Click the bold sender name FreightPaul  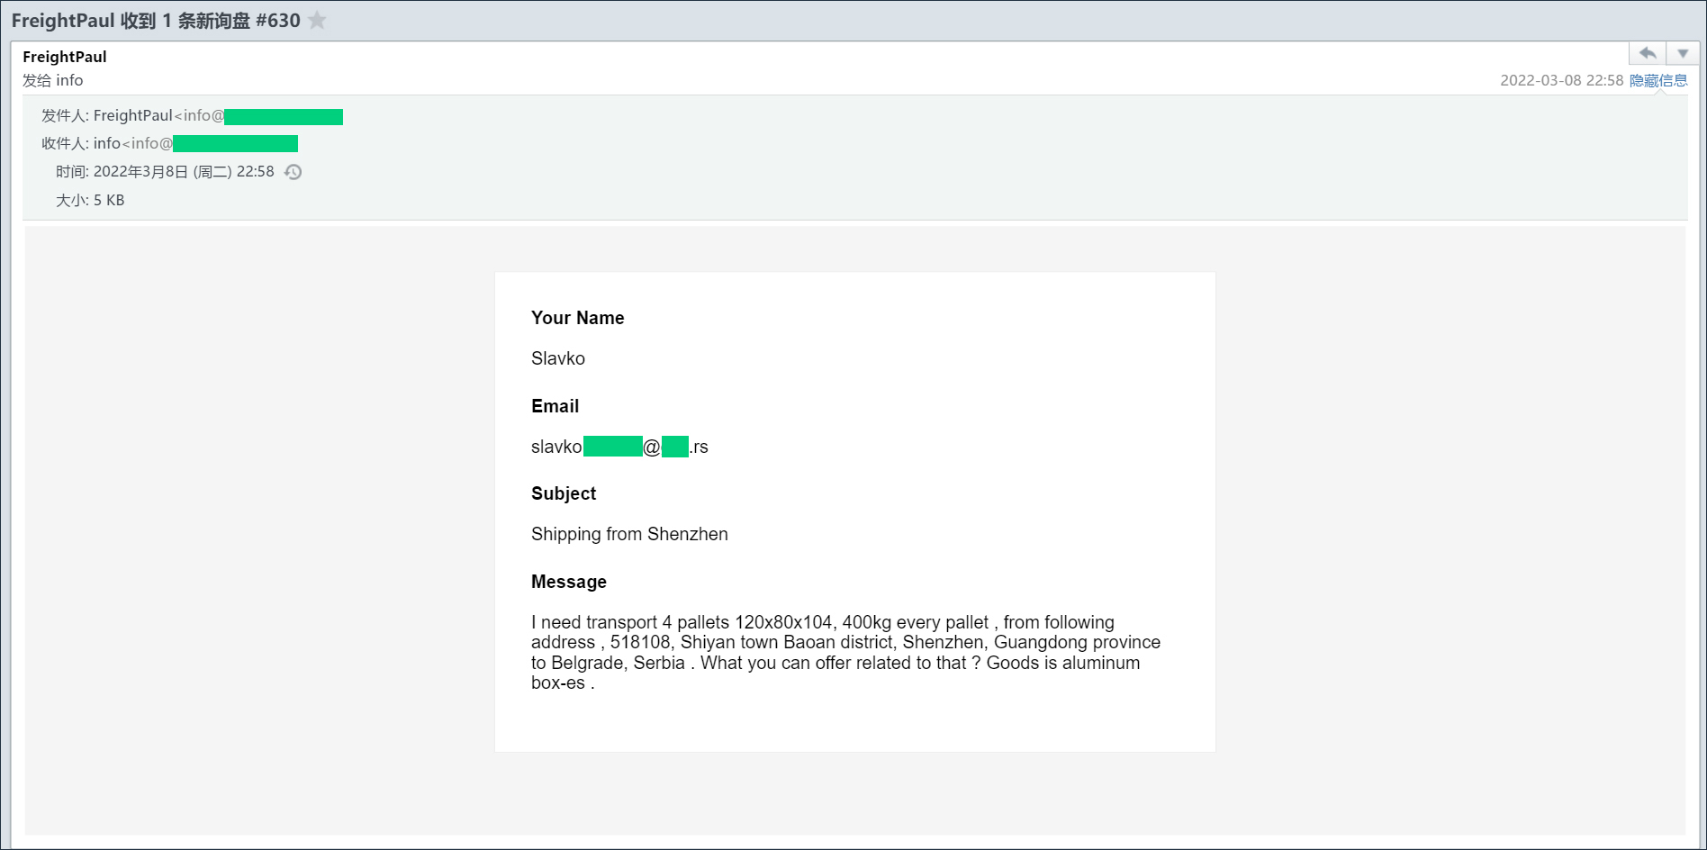click(65, 57)
